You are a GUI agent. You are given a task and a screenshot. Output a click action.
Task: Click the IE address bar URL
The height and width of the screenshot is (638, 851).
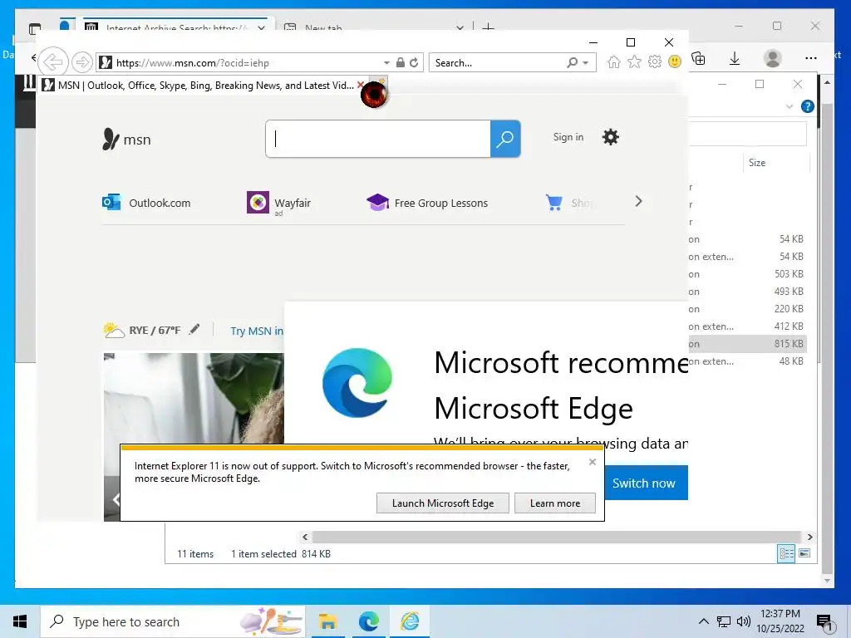(x=192, y=63)
